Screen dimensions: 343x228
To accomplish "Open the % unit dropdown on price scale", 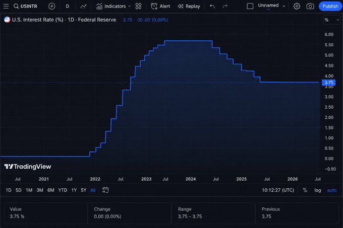I will click(x=331, y=20).
